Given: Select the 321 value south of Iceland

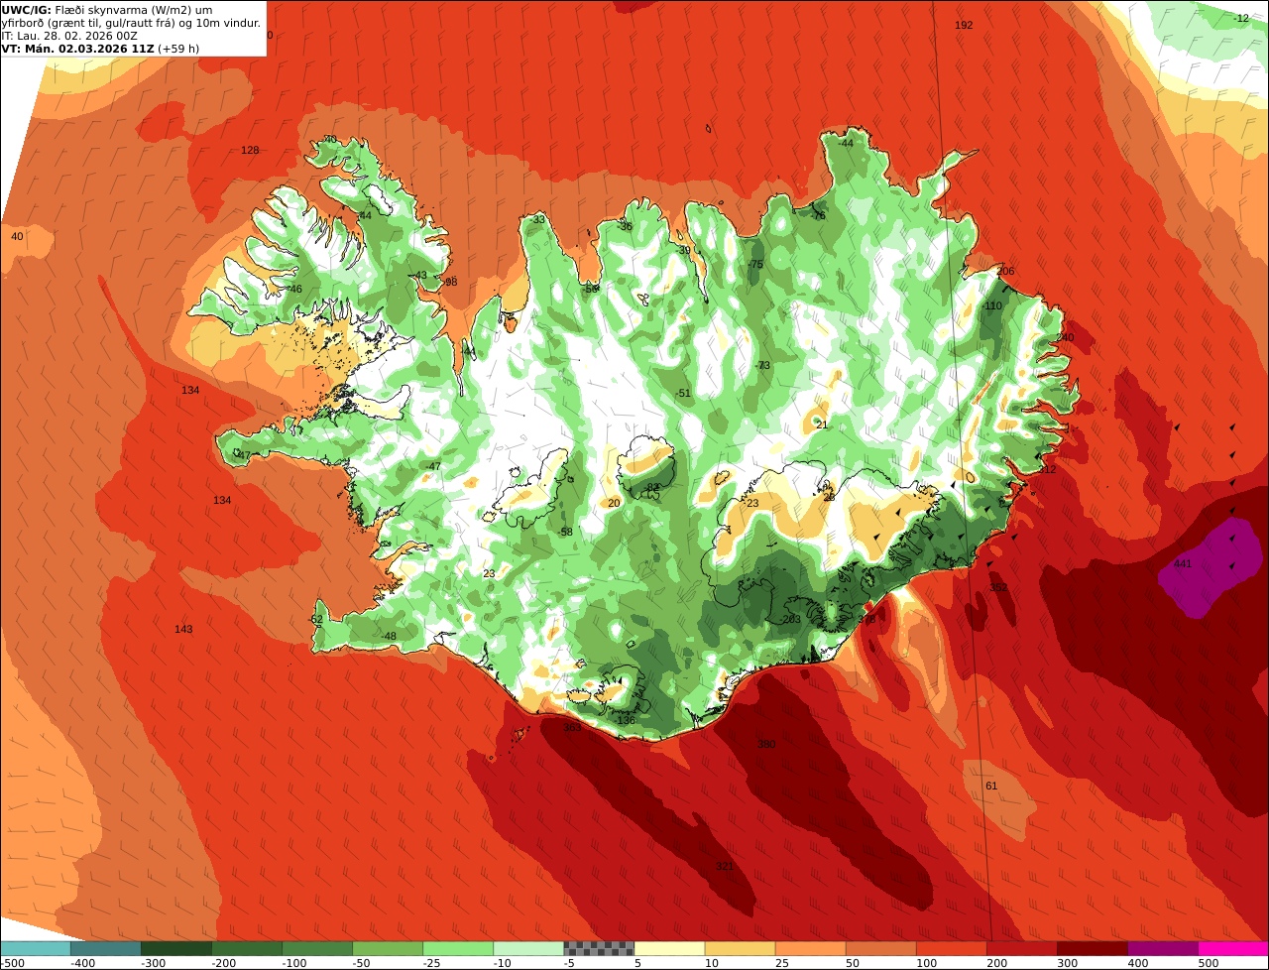Looking at the screenshot, I should [725, 866].
